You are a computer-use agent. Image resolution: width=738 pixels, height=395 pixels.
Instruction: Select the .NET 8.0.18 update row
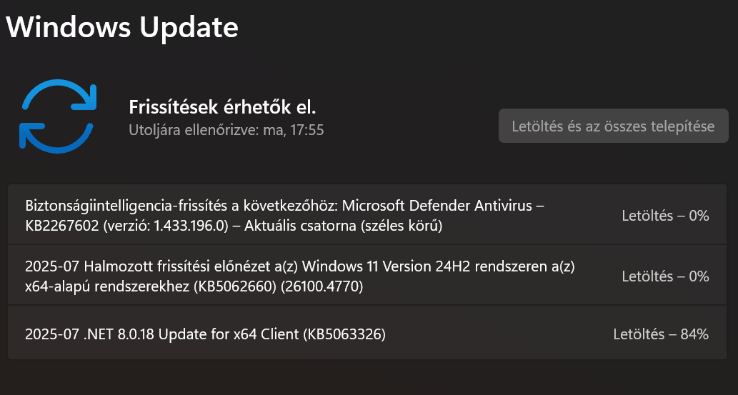pyautogui.click(x=286, y=334)
